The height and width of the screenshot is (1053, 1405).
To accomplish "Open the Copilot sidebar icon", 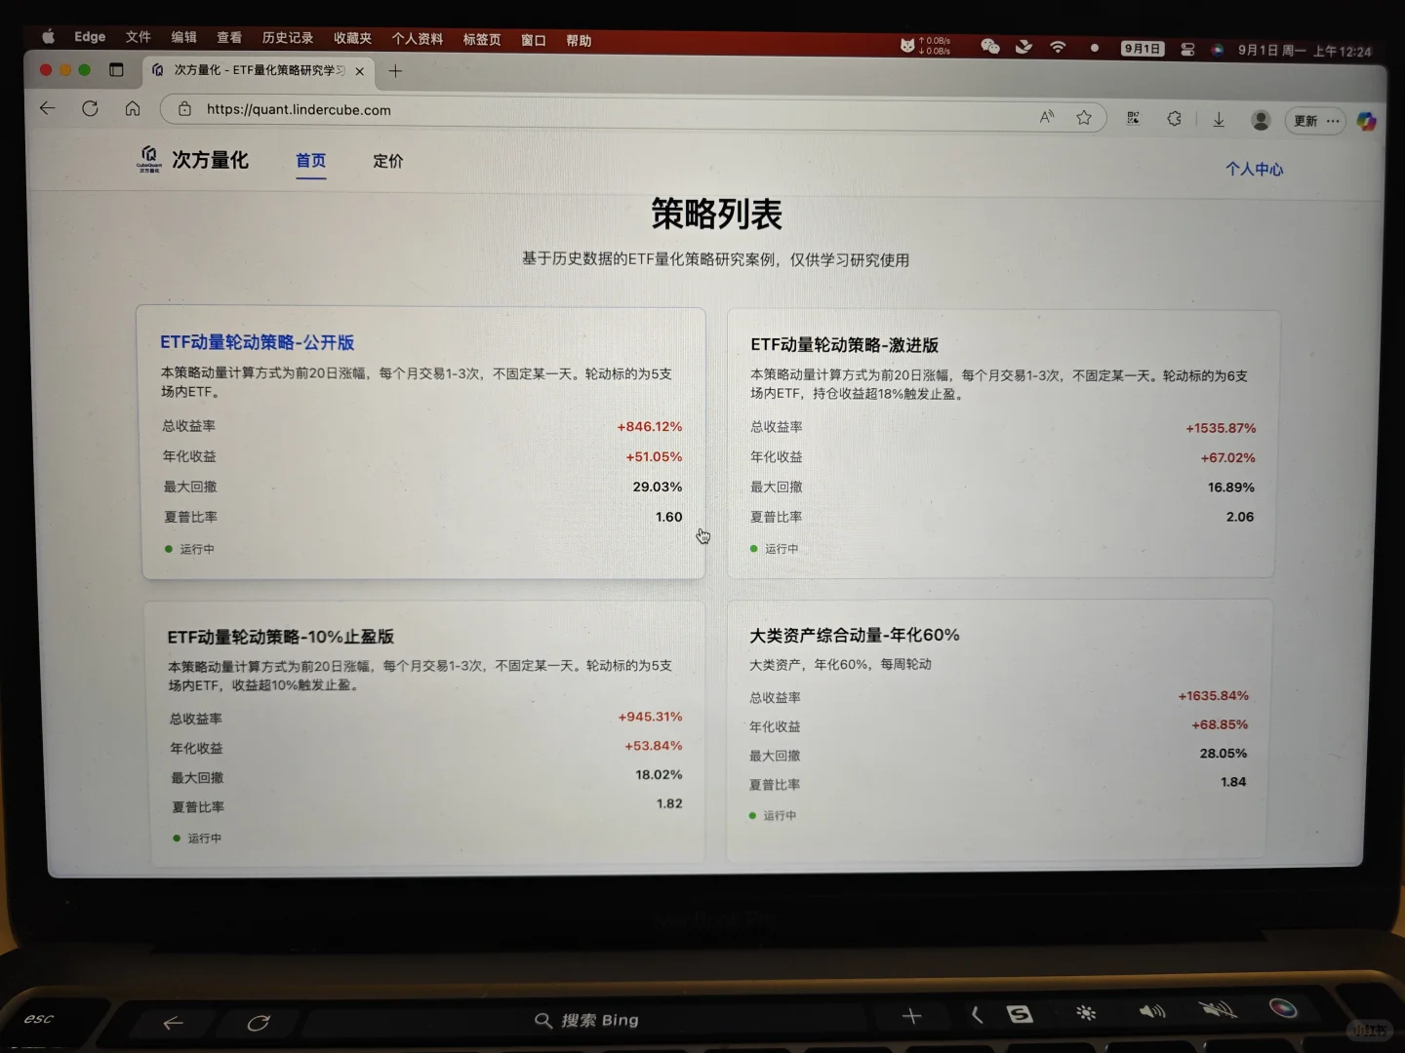I will pyautogui.click(x=1367, y=121).
